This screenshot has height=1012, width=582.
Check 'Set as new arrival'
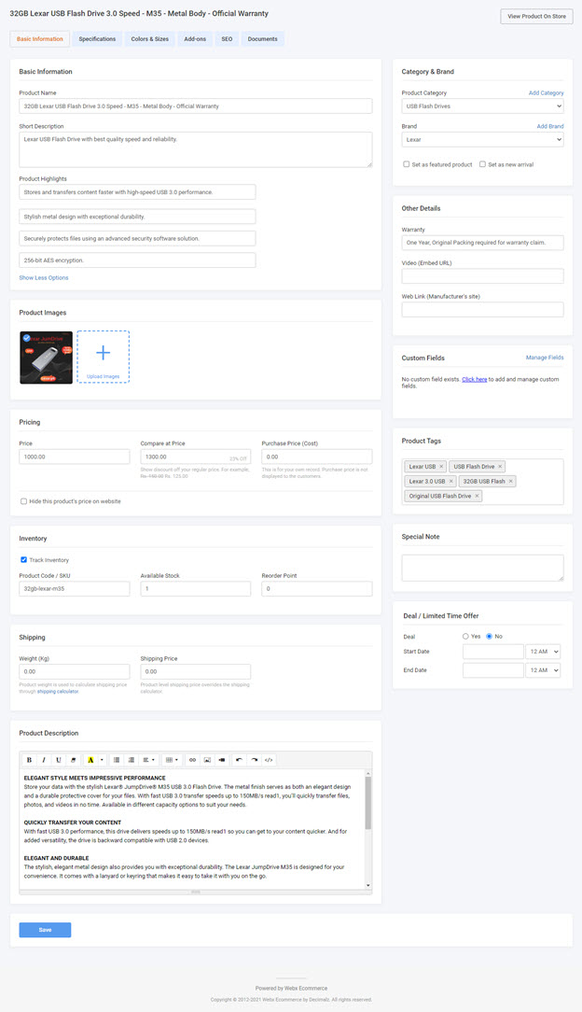point(482,164)
